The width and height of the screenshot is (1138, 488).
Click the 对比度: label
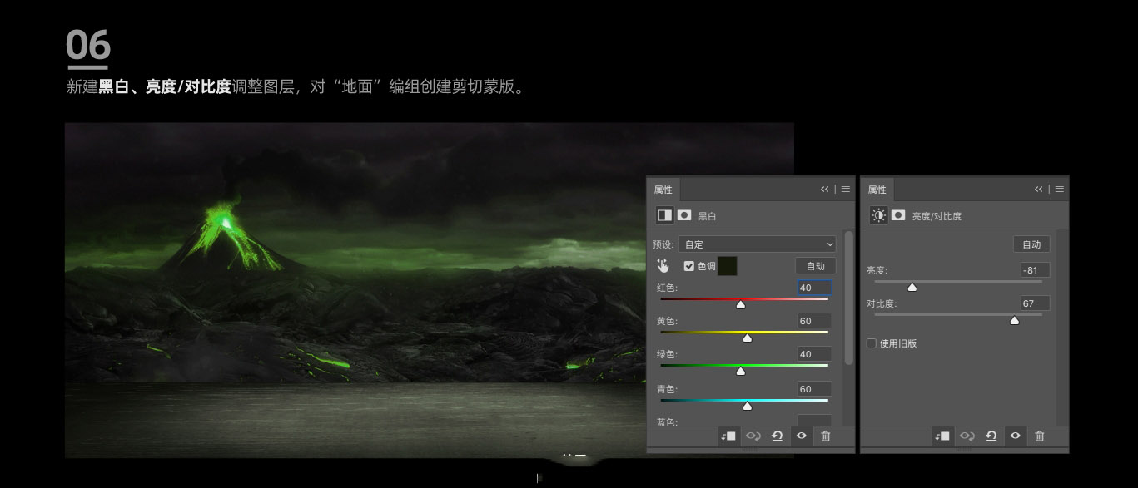882,303
